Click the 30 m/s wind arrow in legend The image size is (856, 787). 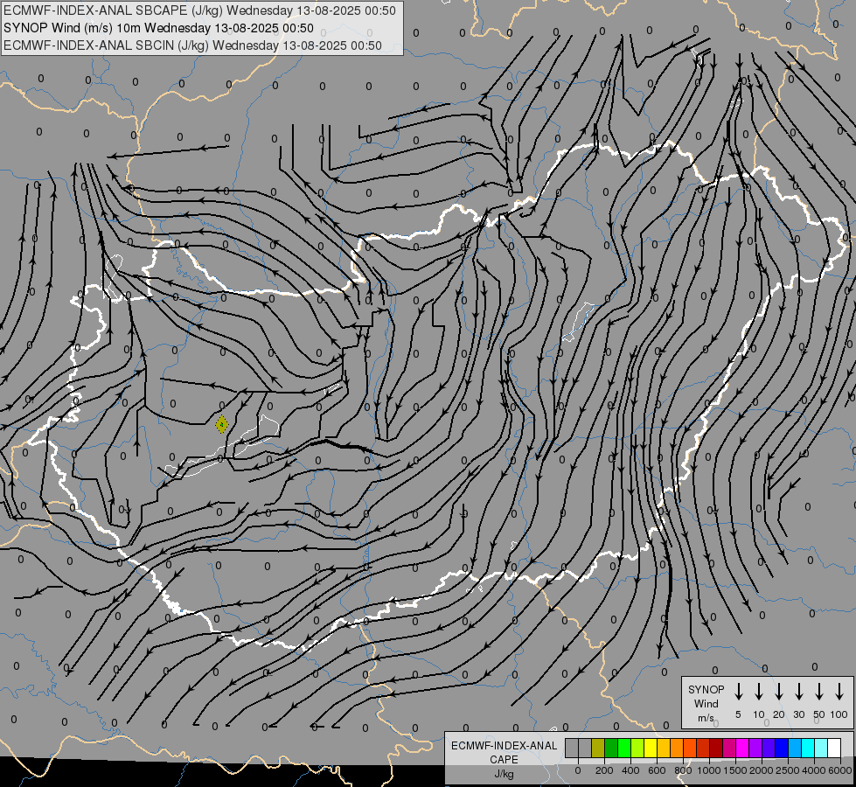(x=798, y=691)
